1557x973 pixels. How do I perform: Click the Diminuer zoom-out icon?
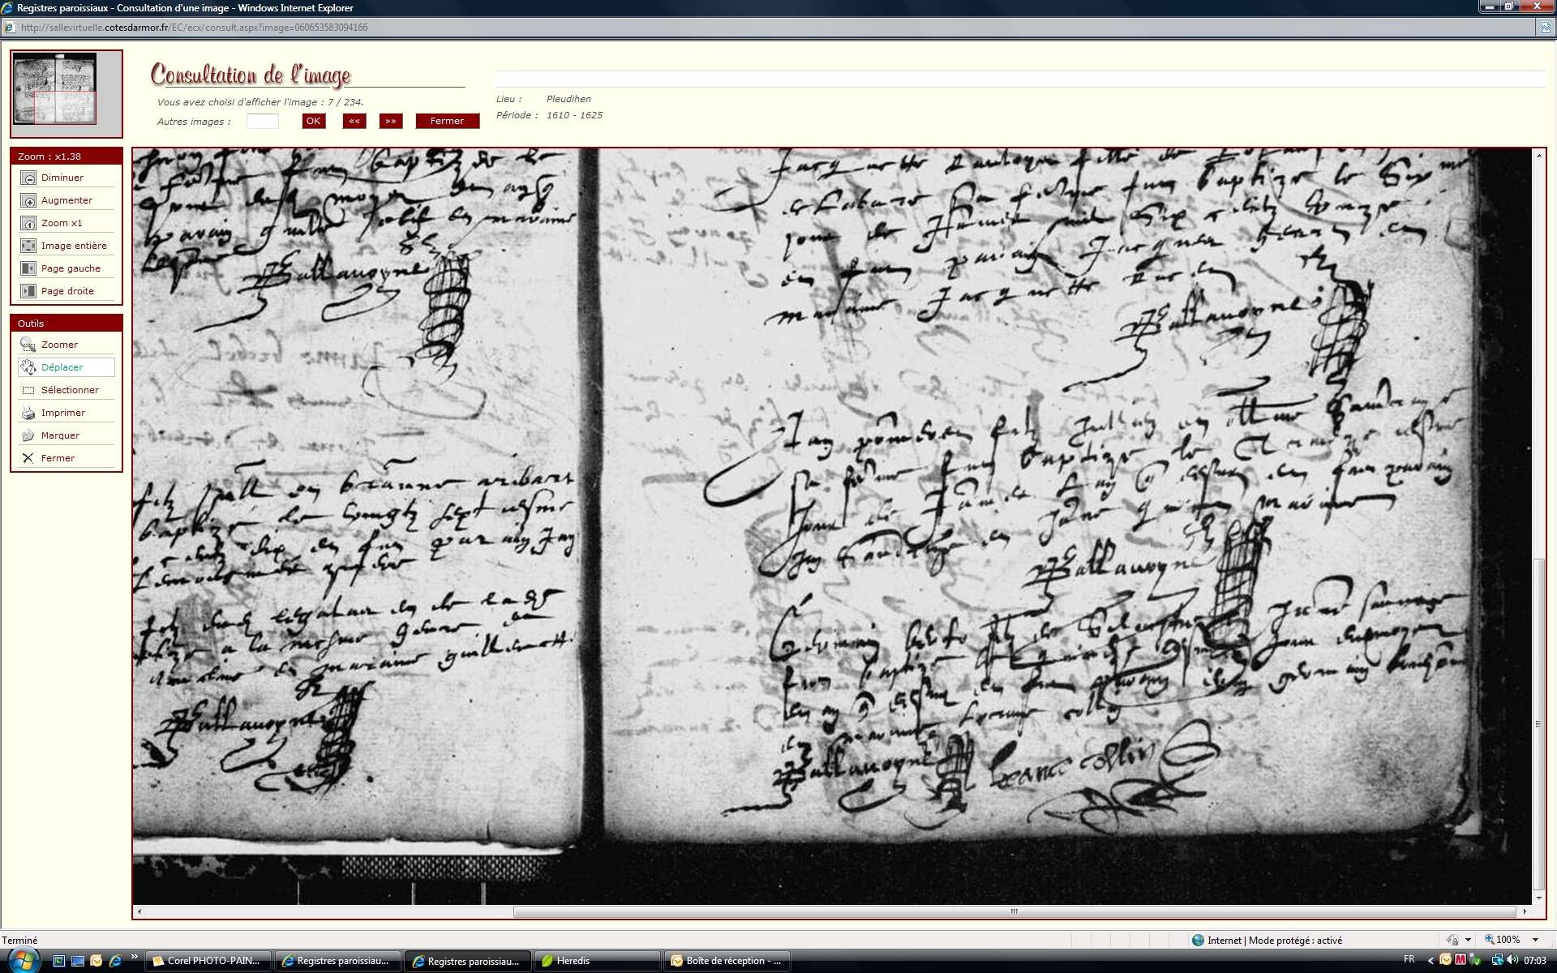28,178
